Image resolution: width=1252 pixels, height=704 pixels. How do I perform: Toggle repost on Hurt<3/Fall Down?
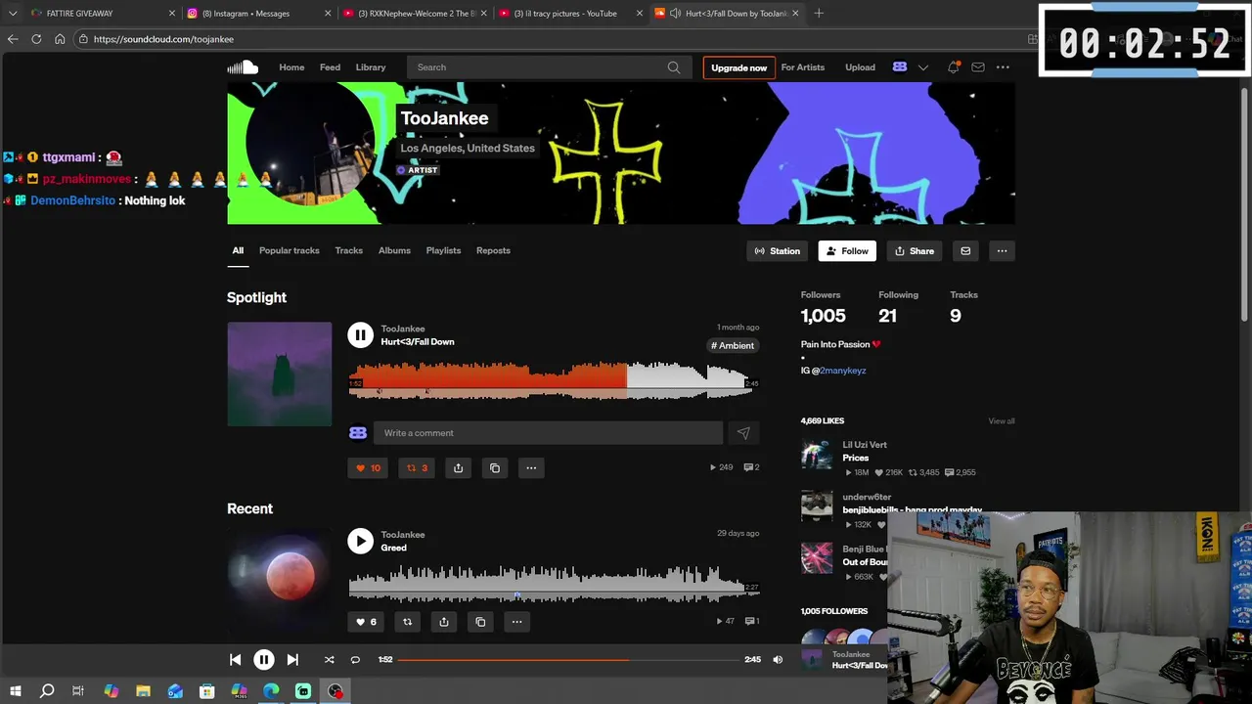coord(417,468)
